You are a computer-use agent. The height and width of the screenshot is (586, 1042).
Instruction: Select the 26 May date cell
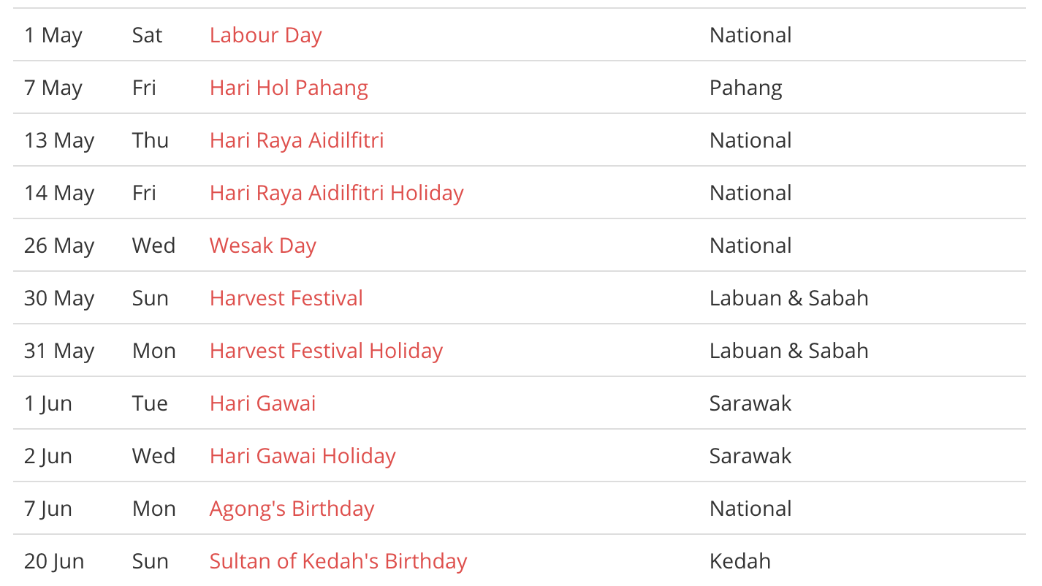59,246
